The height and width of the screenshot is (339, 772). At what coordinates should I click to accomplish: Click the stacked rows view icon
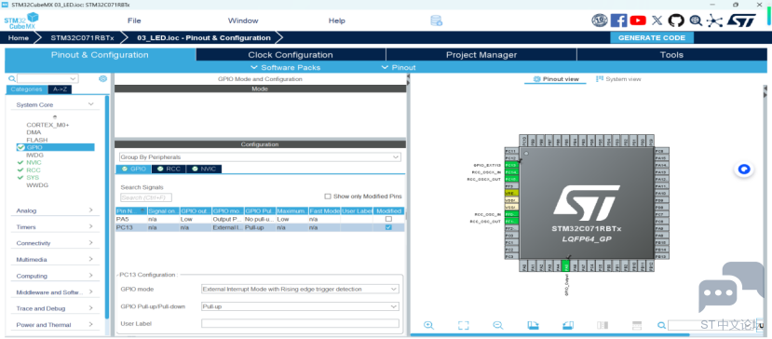(x=637, y=325)
